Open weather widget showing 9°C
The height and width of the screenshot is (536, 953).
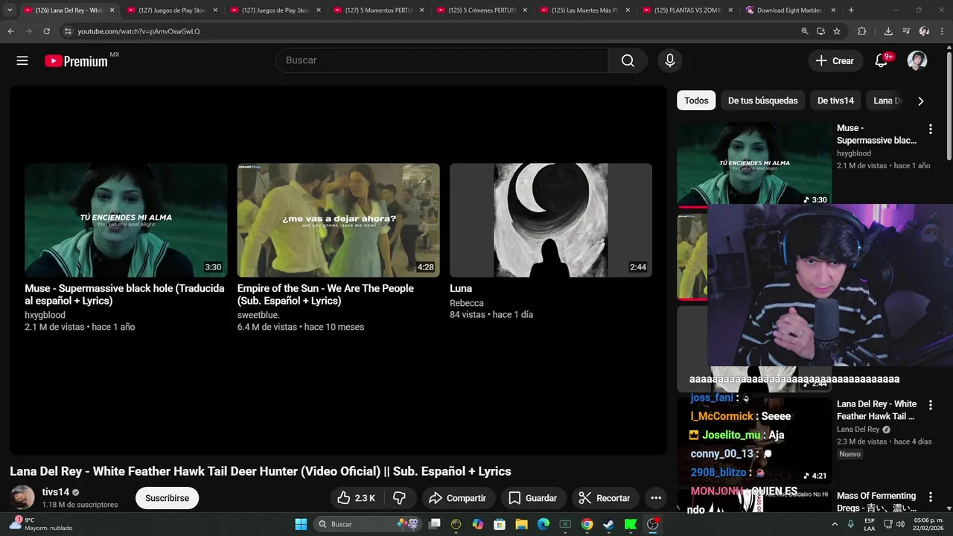click(x=42, y=524)
